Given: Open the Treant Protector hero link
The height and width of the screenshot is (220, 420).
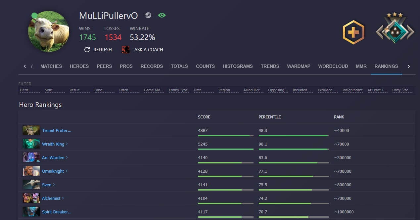Looking at the screenshot, I should point(57,131).
